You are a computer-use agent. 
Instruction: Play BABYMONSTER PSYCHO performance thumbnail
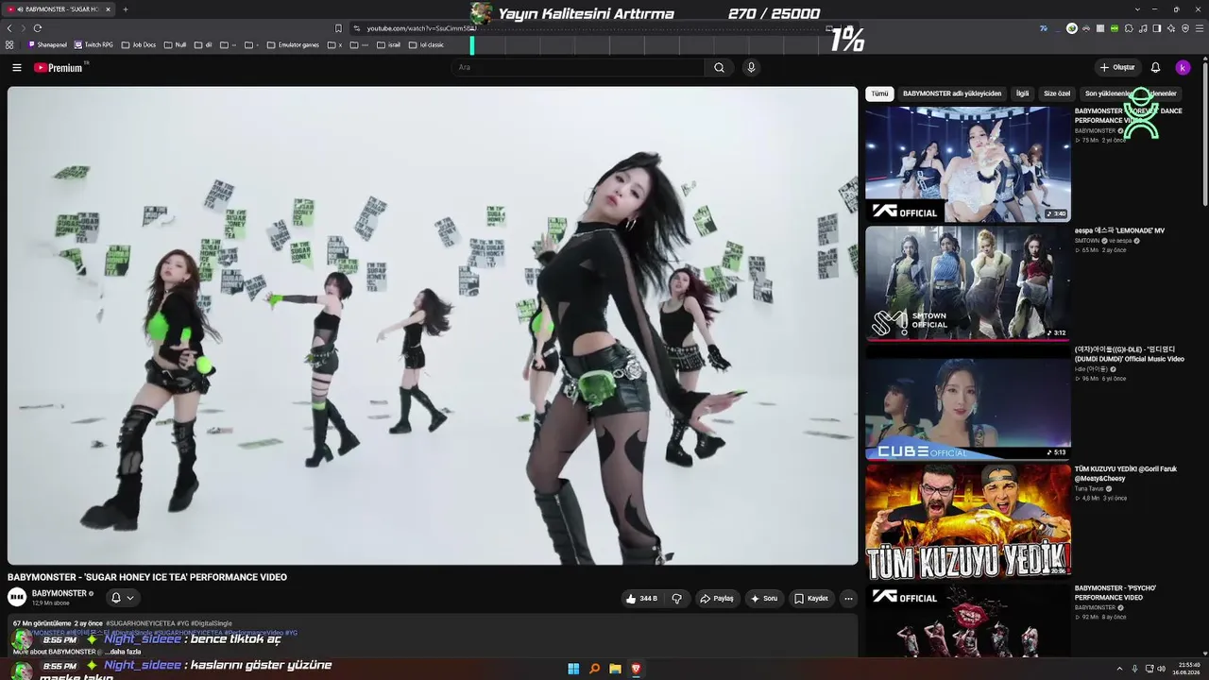pos(968,620)
